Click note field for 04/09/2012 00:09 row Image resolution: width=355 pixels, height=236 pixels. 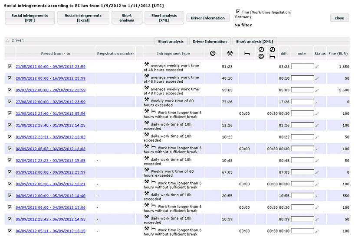point(302,196)
